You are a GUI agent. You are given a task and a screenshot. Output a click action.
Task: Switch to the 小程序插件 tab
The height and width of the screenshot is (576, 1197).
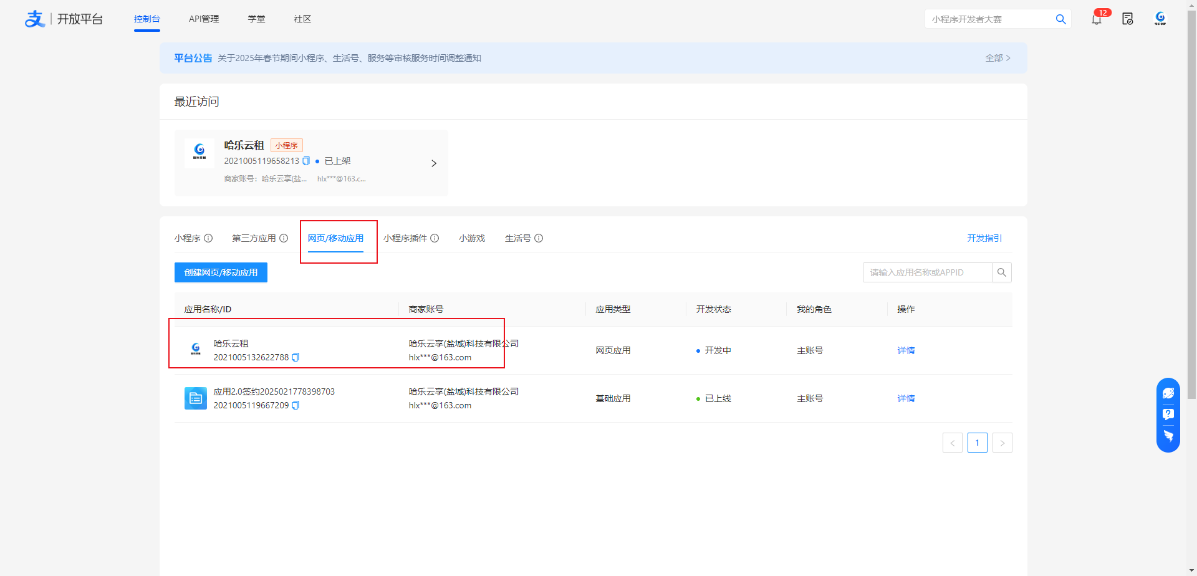point(405,238)
